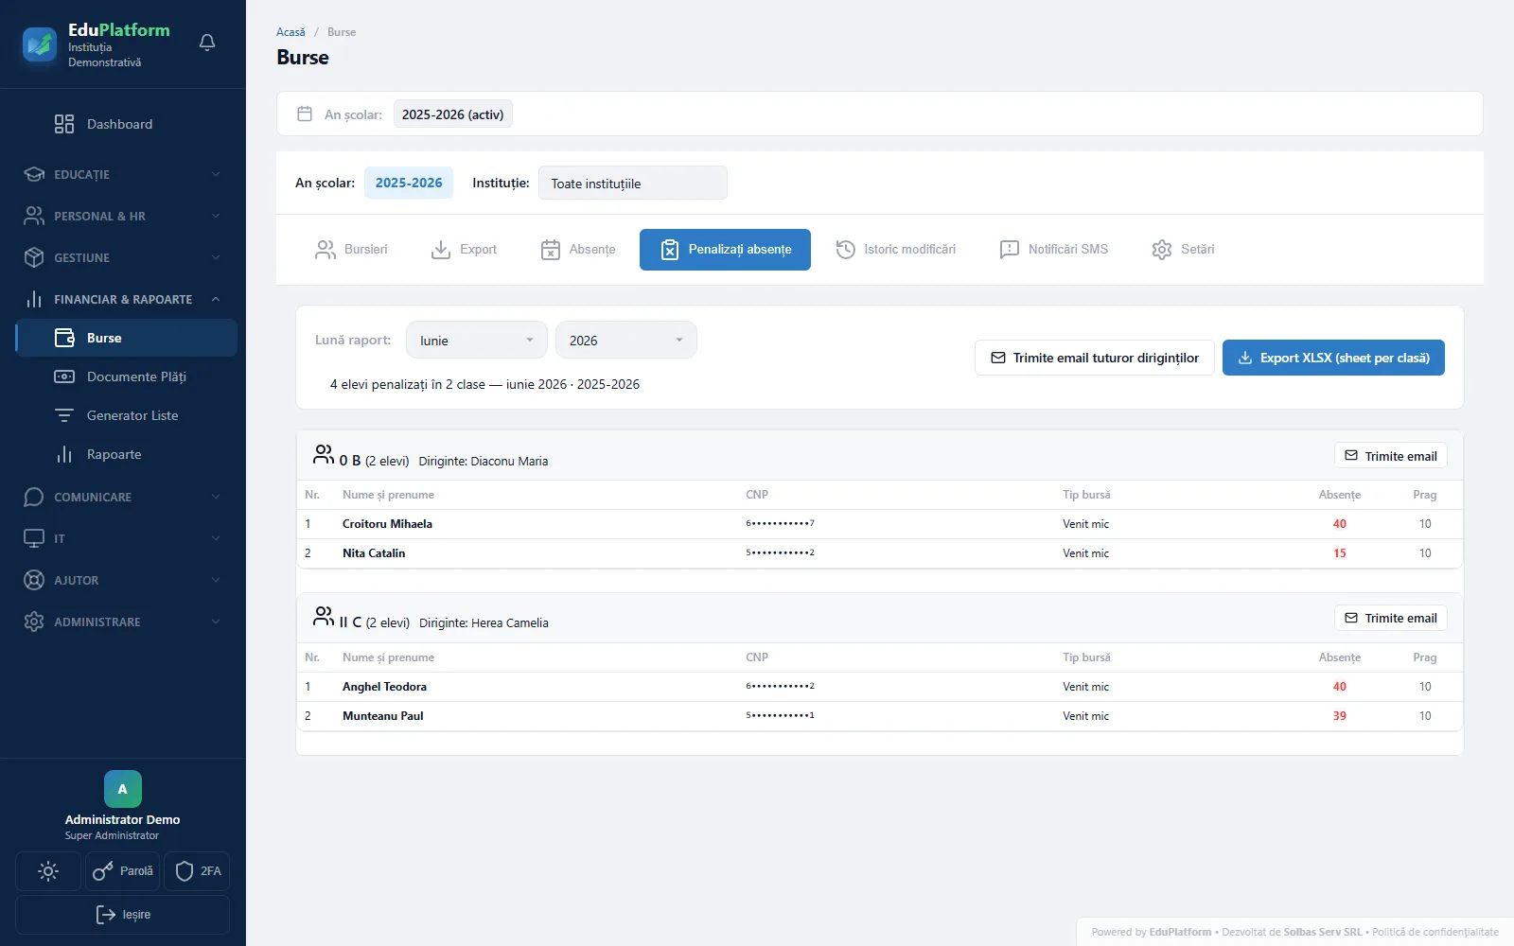Screen dimensions: 1514x946
Task: Switch to the Absențe tab
Action: (578, 250)
